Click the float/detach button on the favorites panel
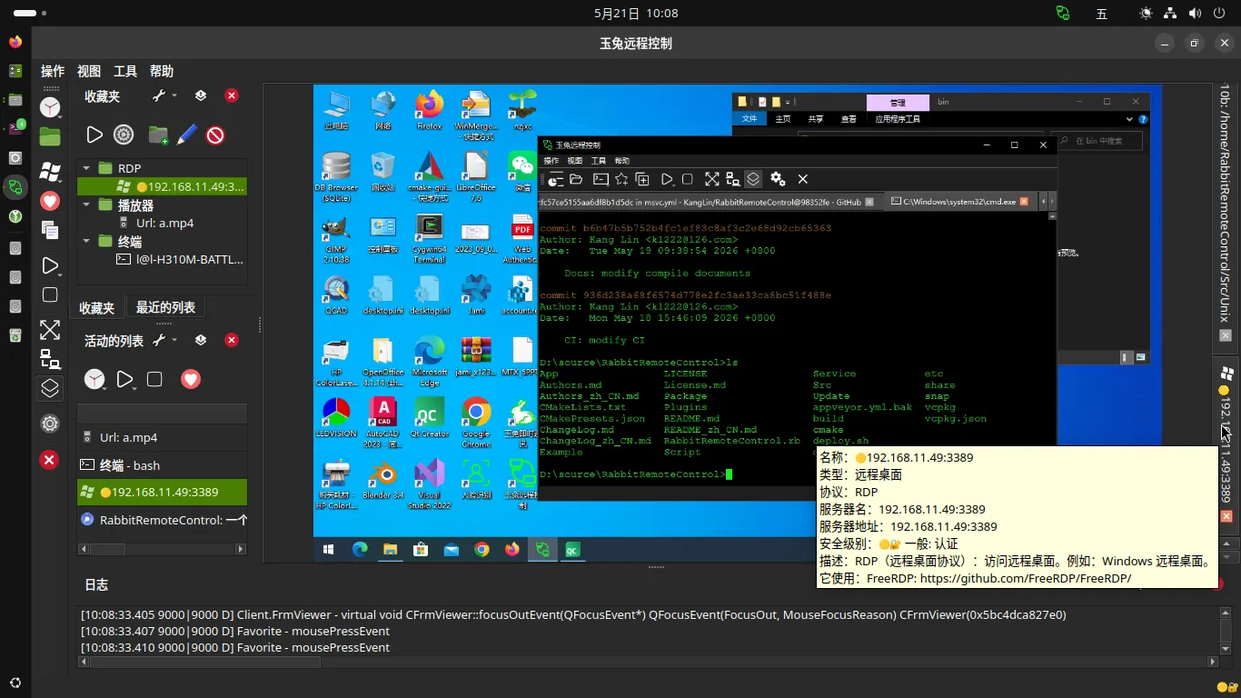Screen dimensions: 1241x698 201,95
